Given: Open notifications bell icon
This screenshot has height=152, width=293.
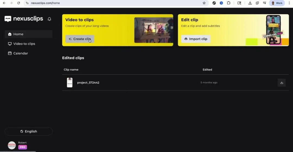Looking at the screenshot, I should (x=49, y=19).
